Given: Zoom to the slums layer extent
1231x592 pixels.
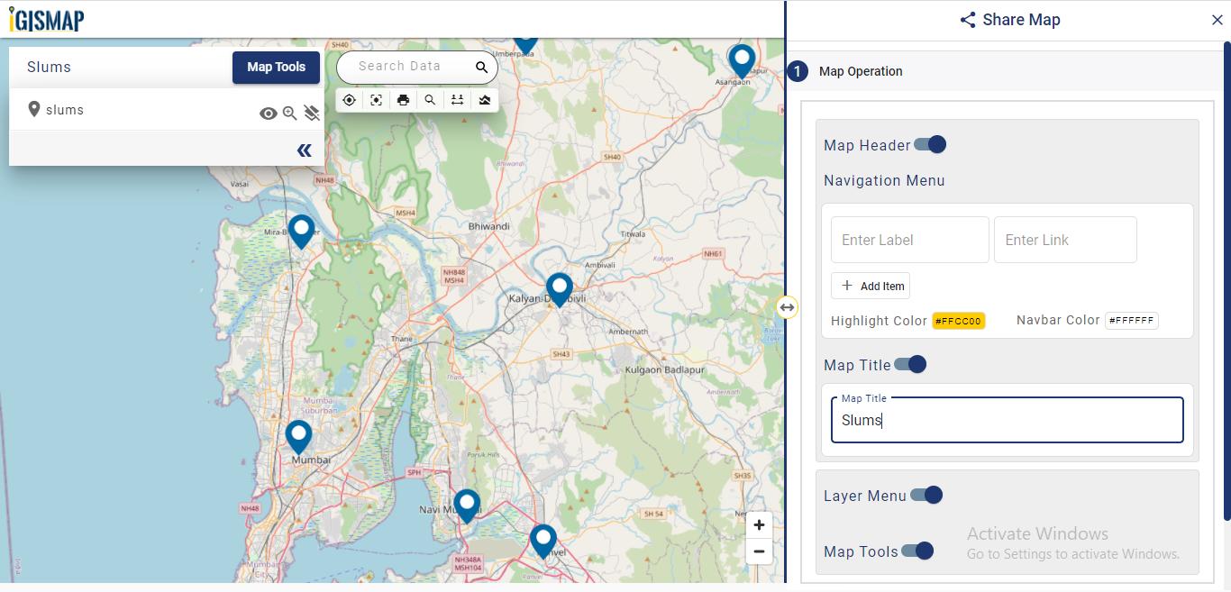Looking at the screenshot, I should click(x=289, y=113).
